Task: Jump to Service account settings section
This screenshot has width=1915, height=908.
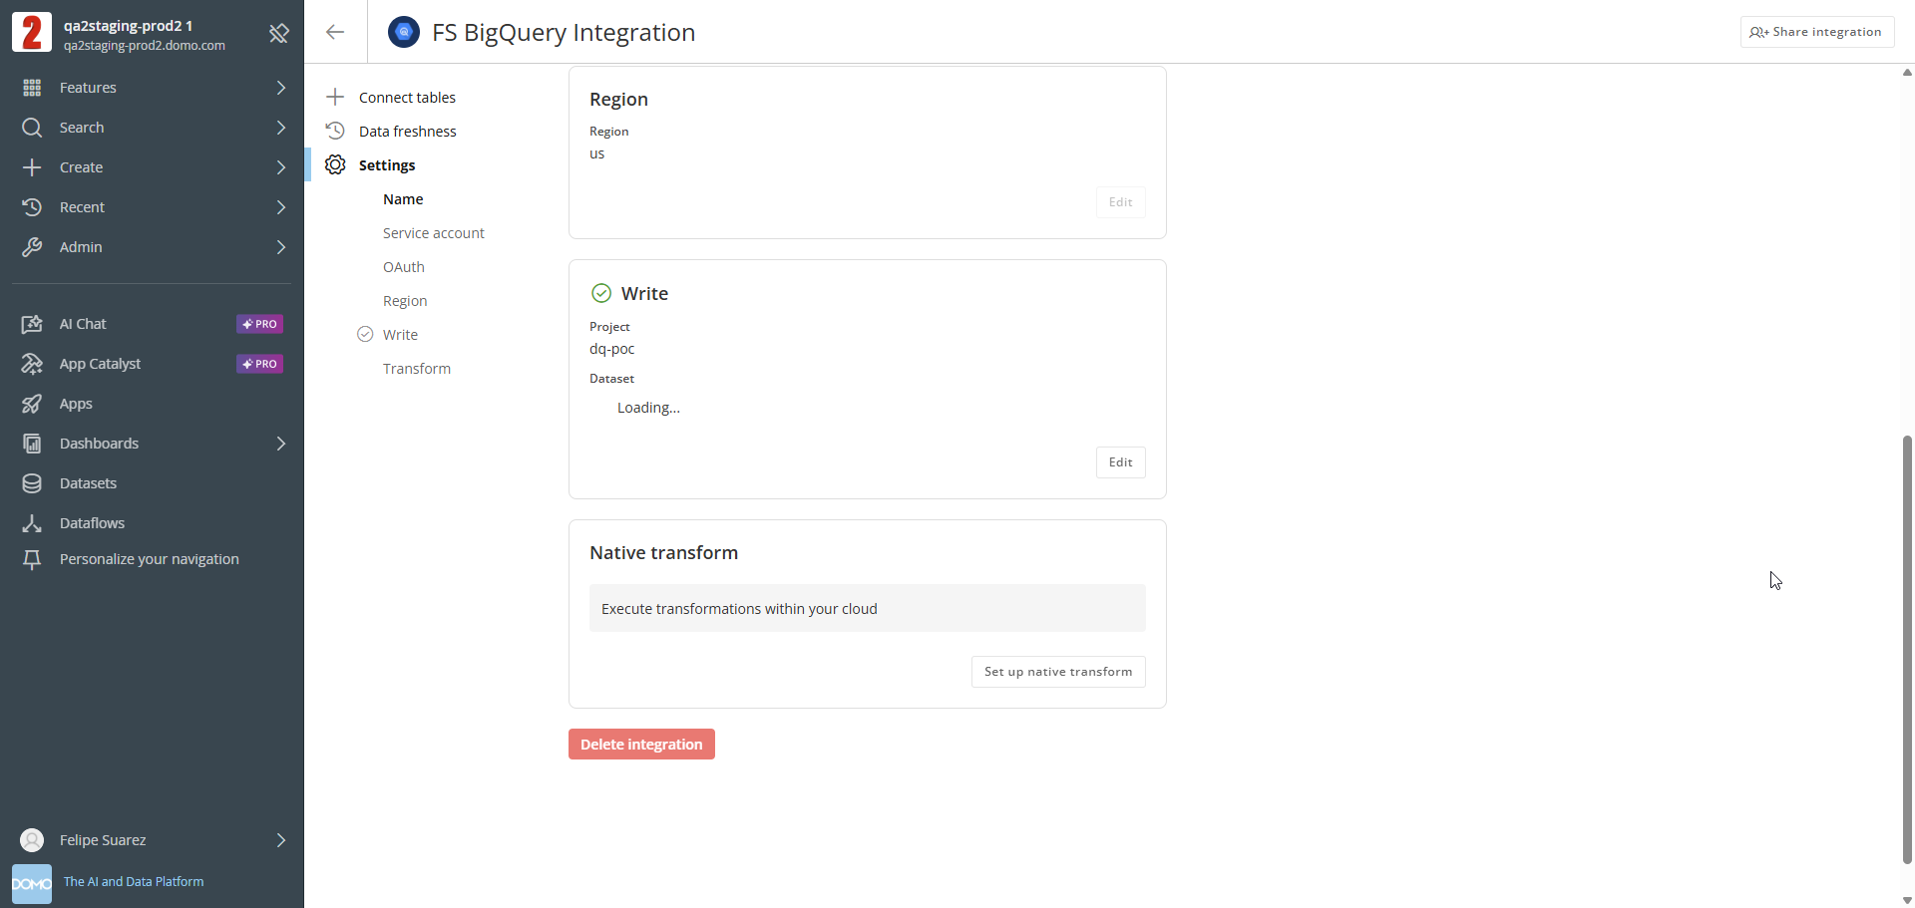Action: pos(434,233)
